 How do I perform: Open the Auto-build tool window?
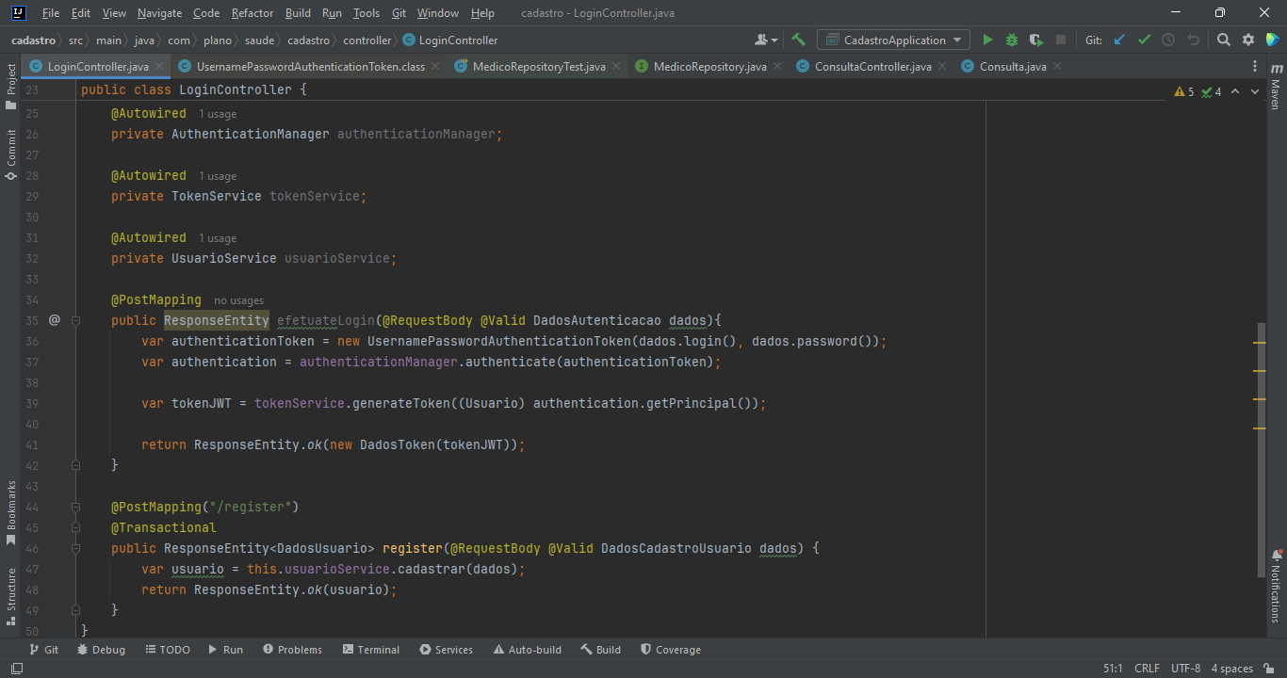pyautogui.click(x=527, y=650)
